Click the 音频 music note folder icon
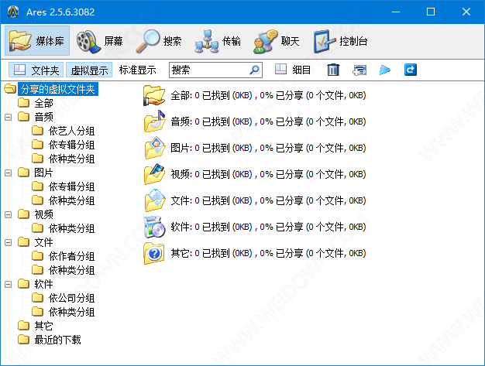Viewport: 485px width, 366px height. tap(154, 121)
